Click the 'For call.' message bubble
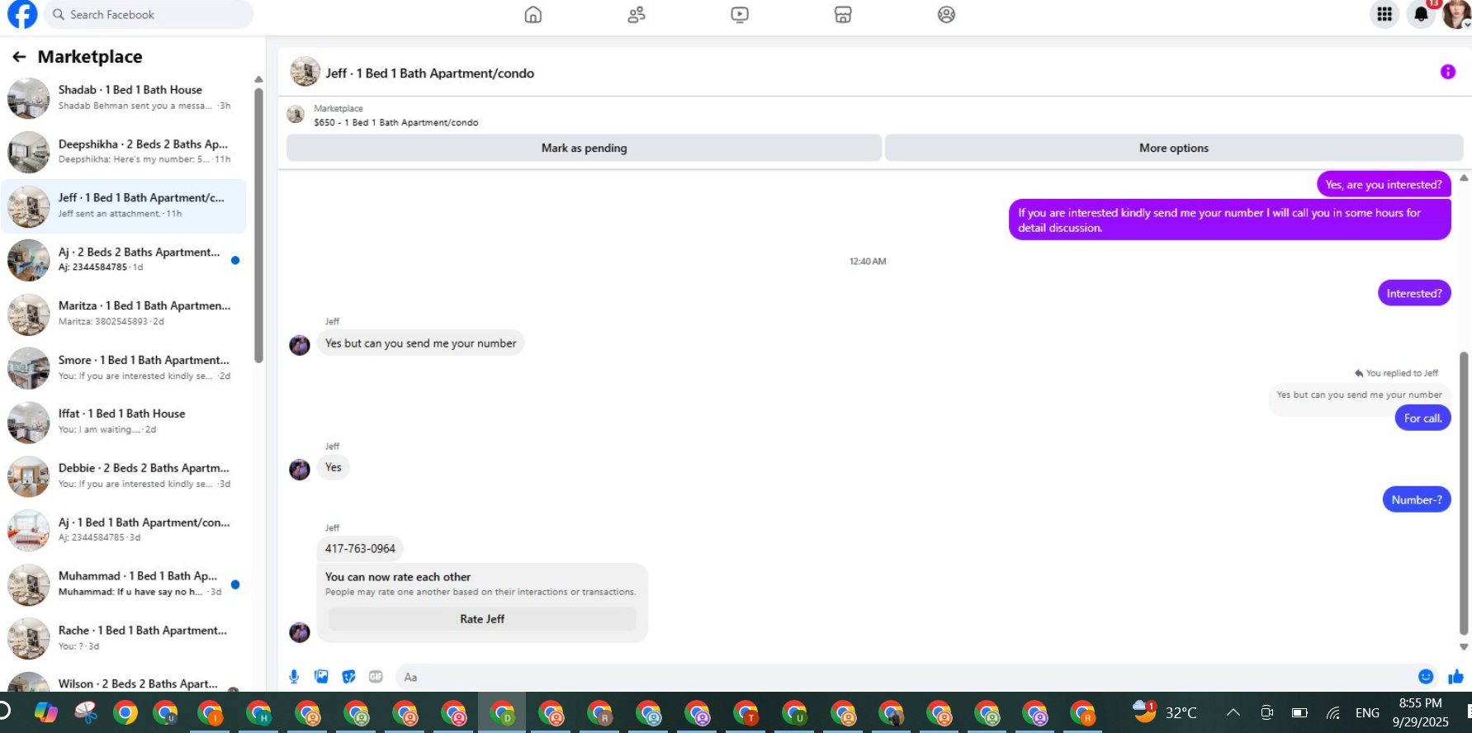This screenshot has height=733, width=1472. [1422, 419]
